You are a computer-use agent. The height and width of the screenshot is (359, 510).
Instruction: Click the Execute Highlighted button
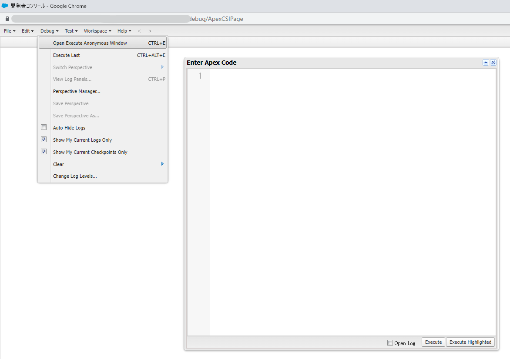(x=470, y=342)
